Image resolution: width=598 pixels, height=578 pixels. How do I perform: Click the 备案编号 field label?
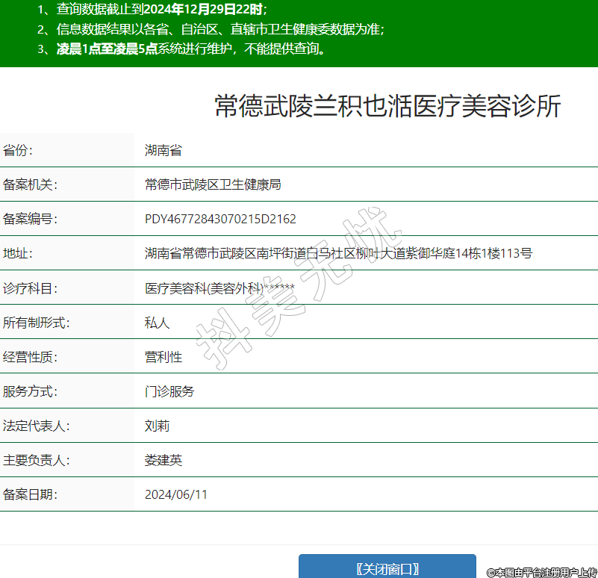pos(30,220)
